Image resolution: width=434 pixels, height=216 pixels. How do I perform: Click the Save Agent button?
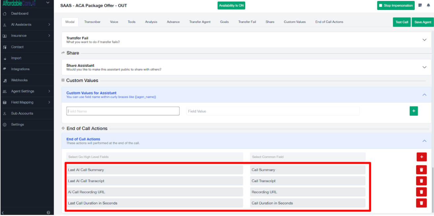point(422,22)
